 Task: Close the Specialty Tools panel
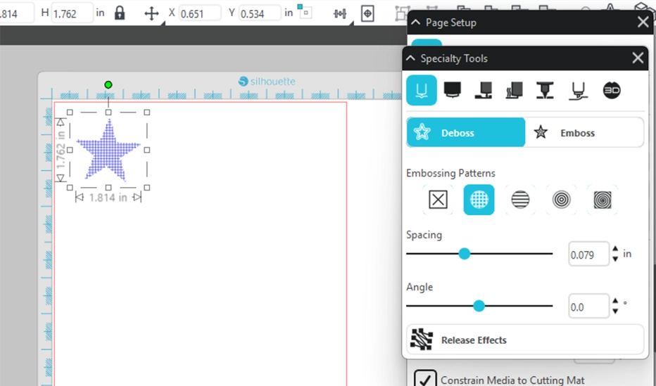click(638, 58)
